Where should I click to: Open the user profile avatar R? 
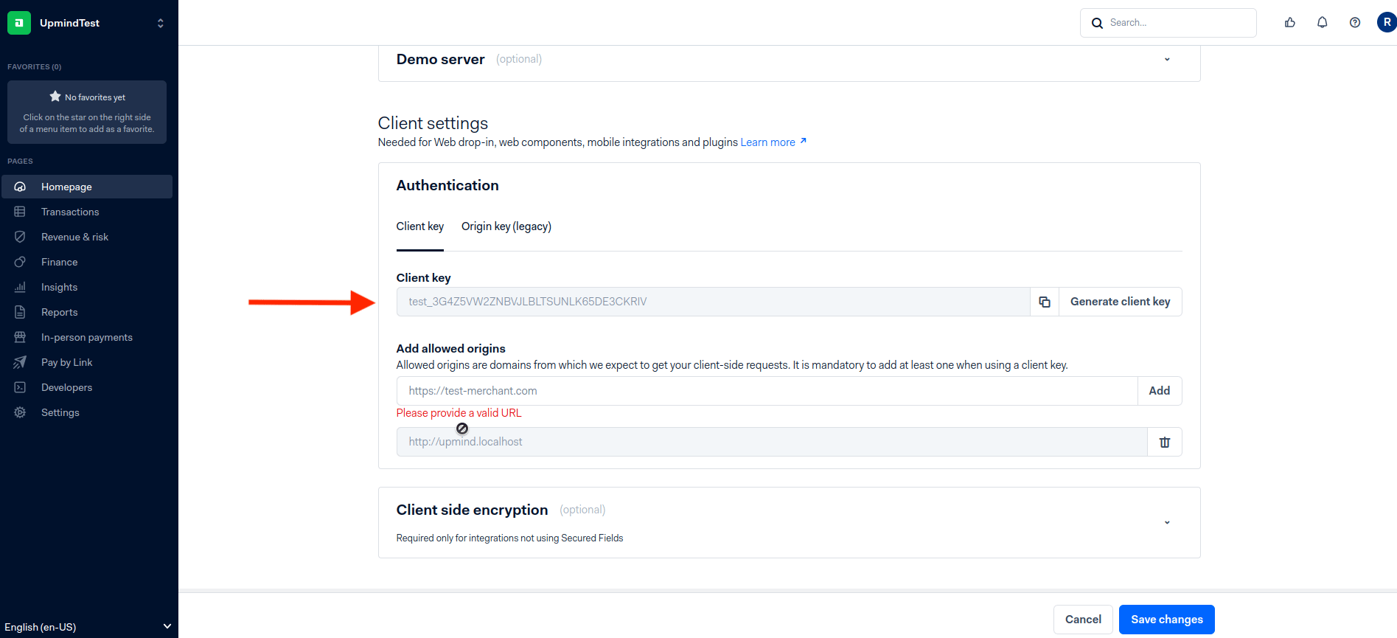tap(1387, 23)
